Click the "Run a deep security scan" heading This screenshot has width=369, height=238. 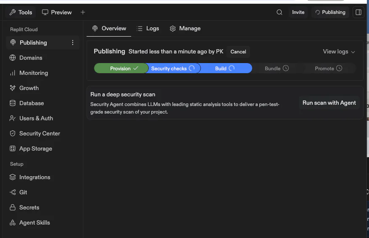pos(123,94)
